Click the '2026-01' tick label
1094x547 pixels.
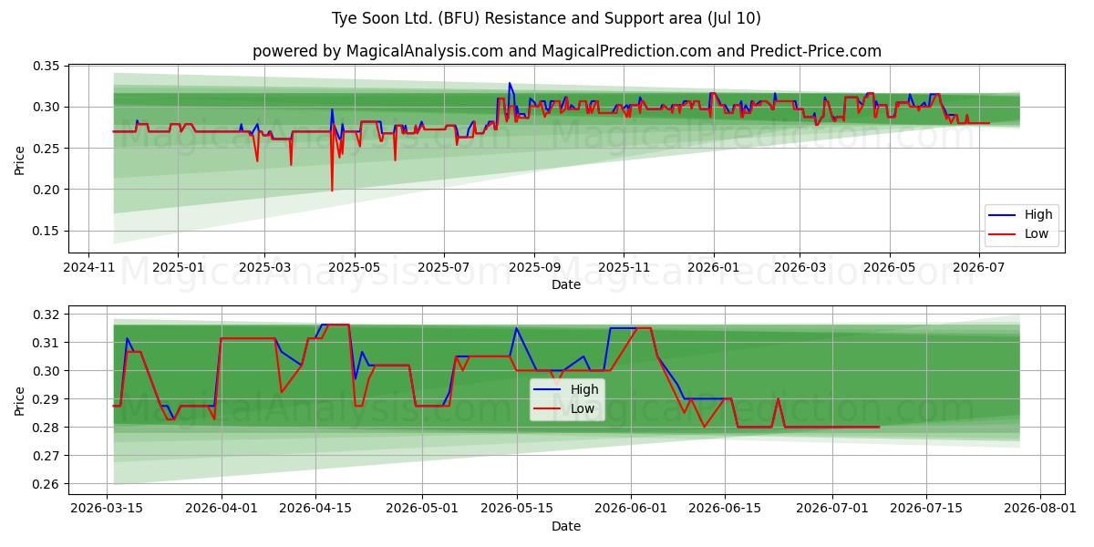click(713, 268)
